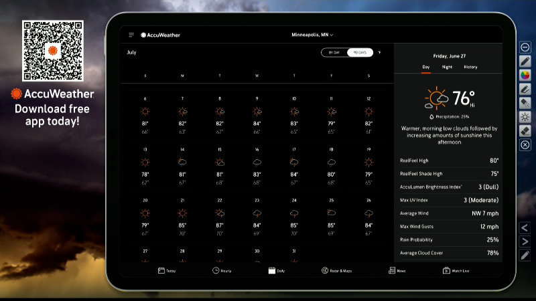Click the X circle clear button
This screenshot has width=536, height=301.
point(525,144)
